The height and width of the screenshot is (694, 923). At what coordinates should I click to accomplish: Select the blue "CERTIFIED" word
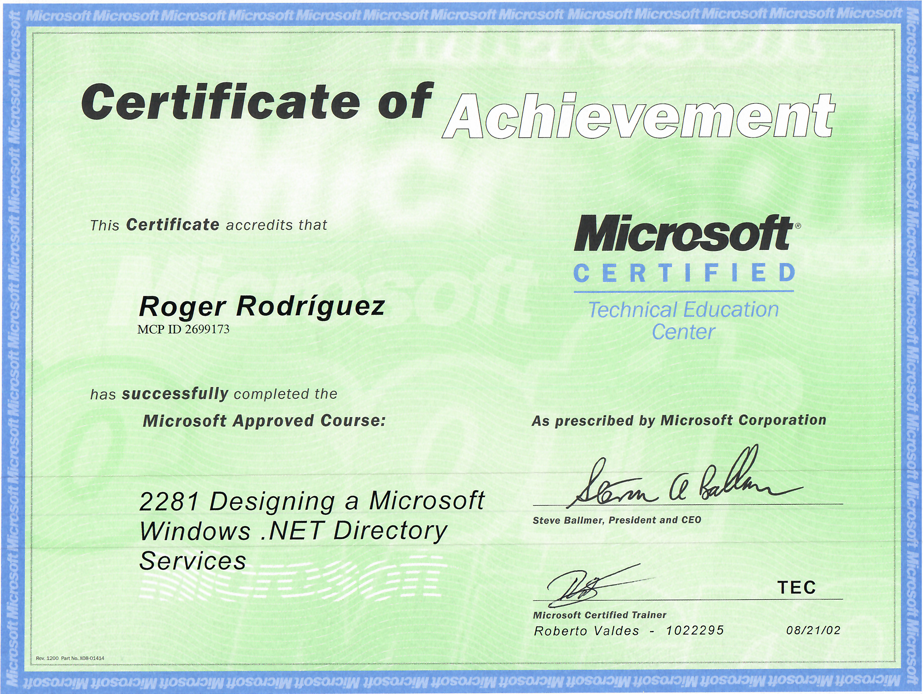[684, 273]
